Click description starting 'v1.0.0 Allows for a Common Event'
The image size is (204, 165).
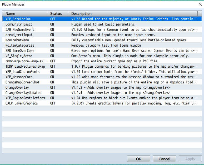pos(134,29)
